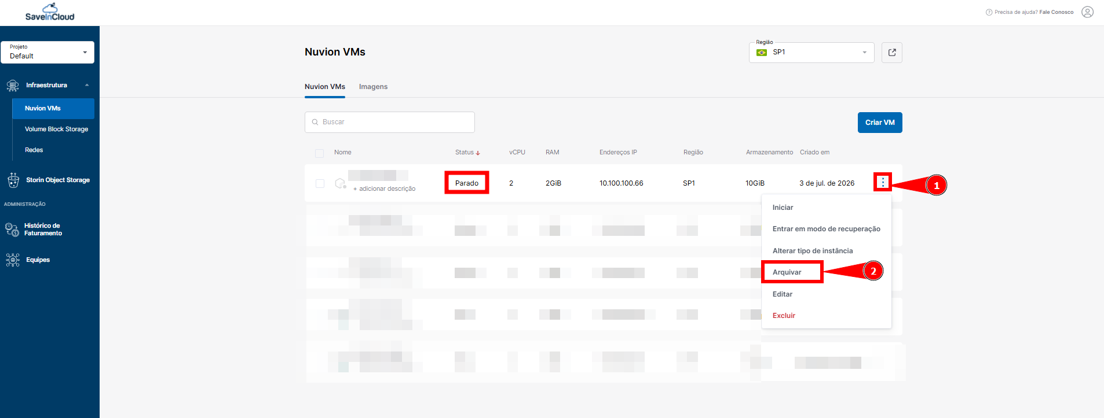
Task: Click the Nuvion VMs page heading
Action: (x=335, y=52)
